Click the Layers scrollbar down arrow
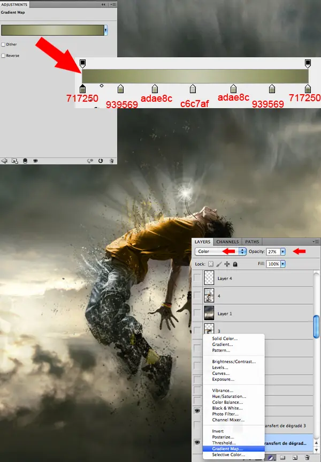This screenshot has height=462, width=321. [x=317, y=451]
